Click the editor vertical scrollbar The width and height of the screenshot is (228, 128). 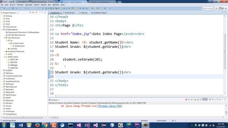pos(225,51)
